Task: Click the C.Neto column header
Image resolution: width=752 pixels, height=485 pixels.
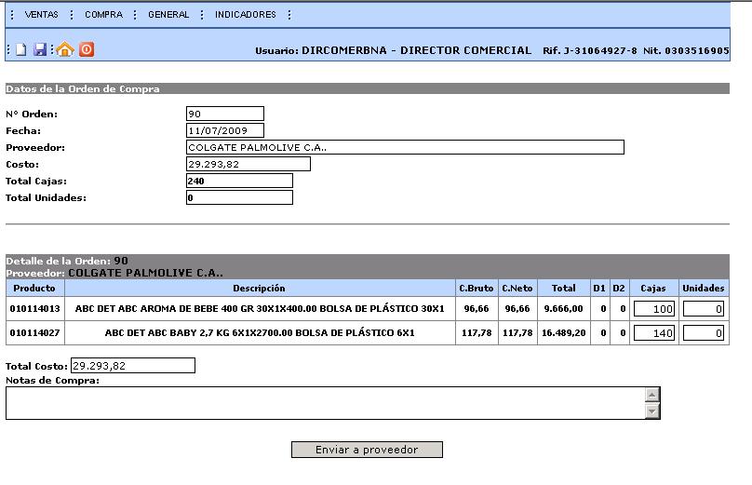Action: 517,289
